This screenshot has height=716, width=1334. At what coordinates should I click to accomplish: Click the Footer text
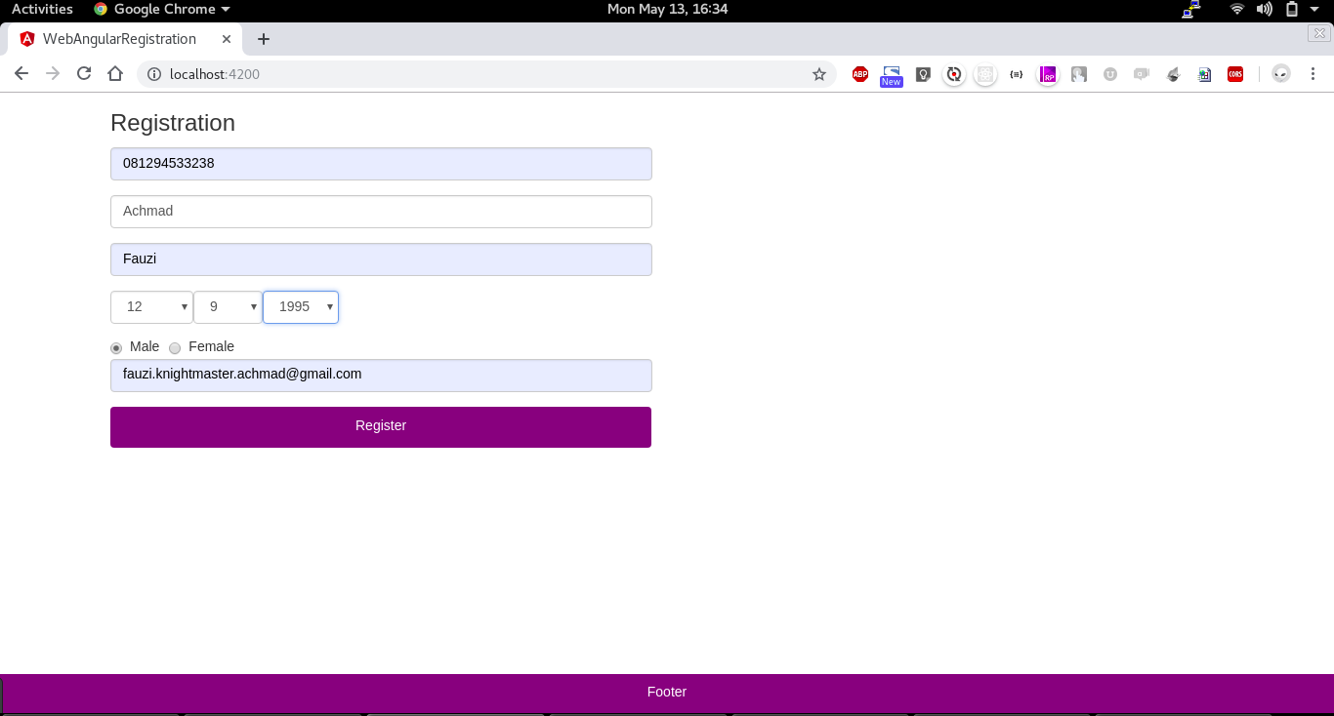(x=667, y=692)
